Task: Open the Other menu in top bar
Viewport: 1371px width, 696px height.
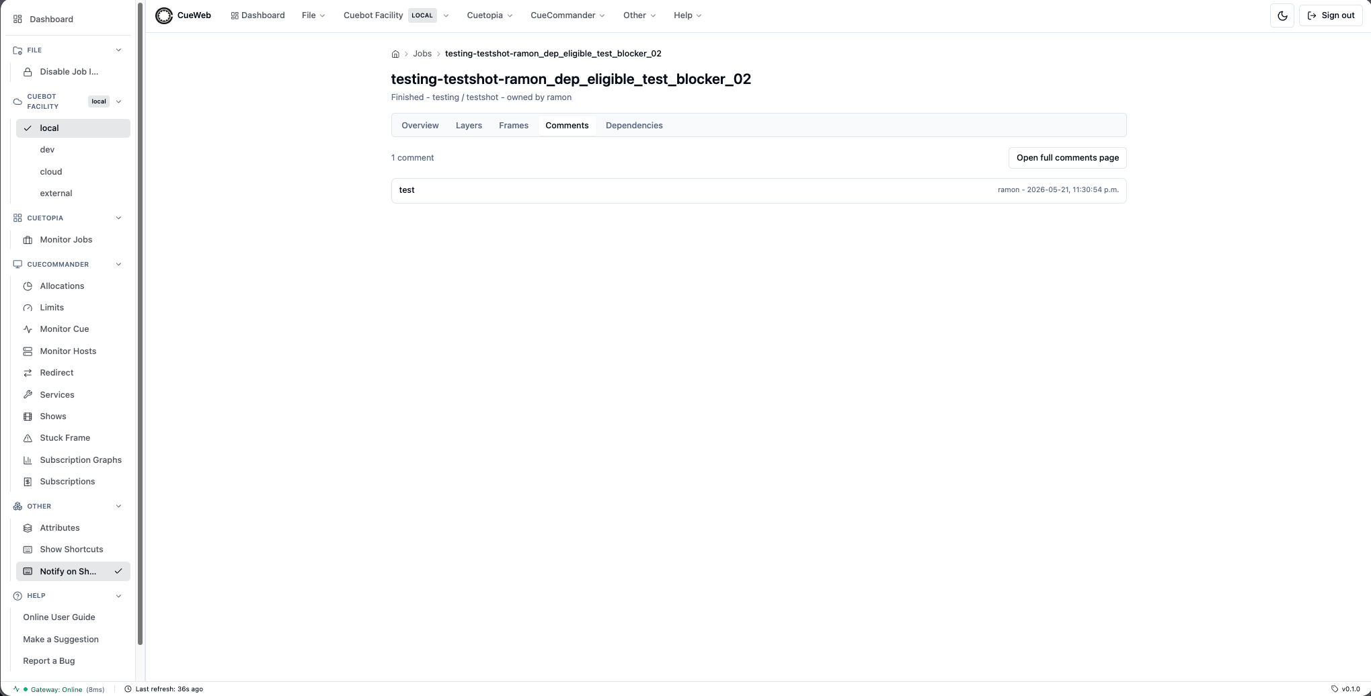Action: 639,15
